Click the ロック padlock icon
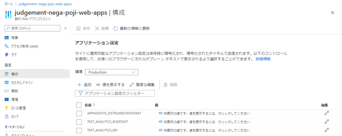 (7, 116)
